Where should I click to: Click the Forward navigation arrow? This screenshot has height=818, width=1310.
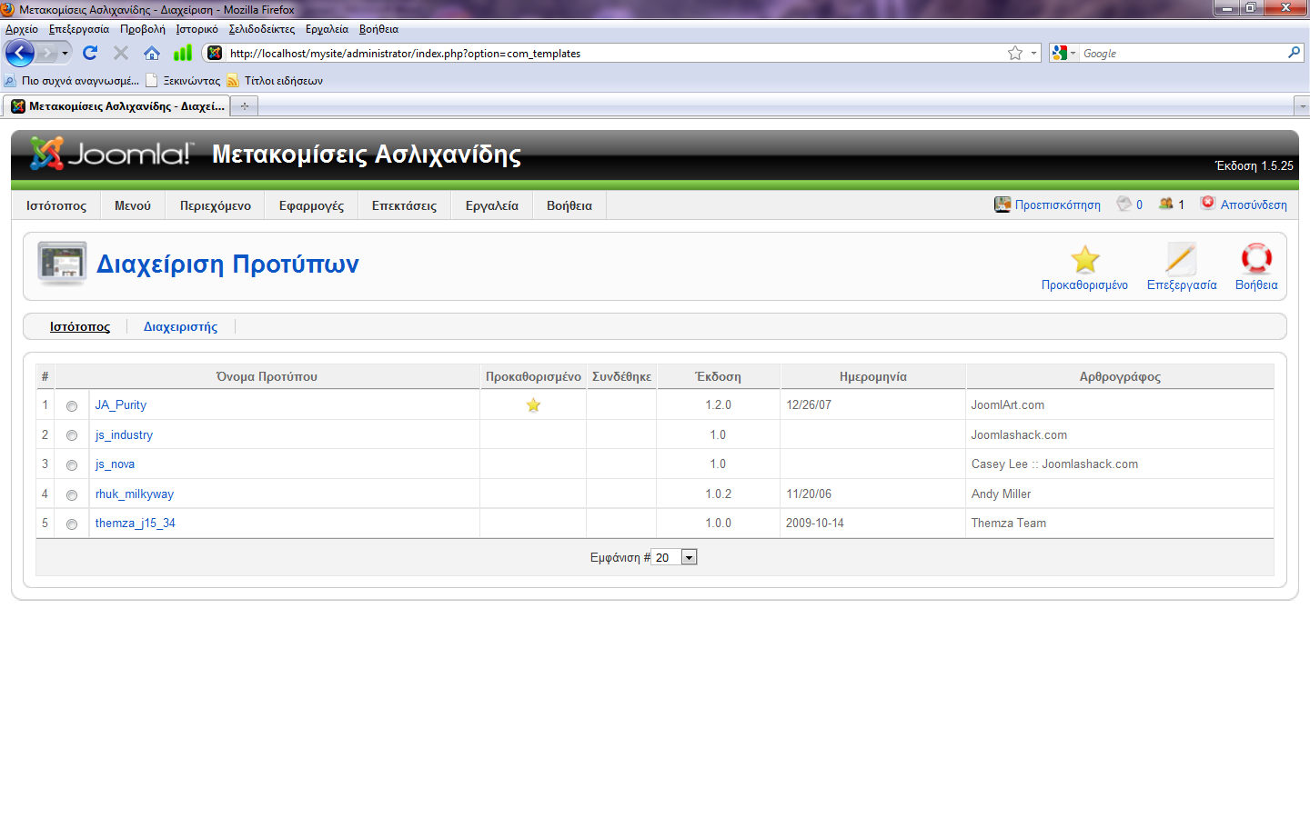coord(46,53)
